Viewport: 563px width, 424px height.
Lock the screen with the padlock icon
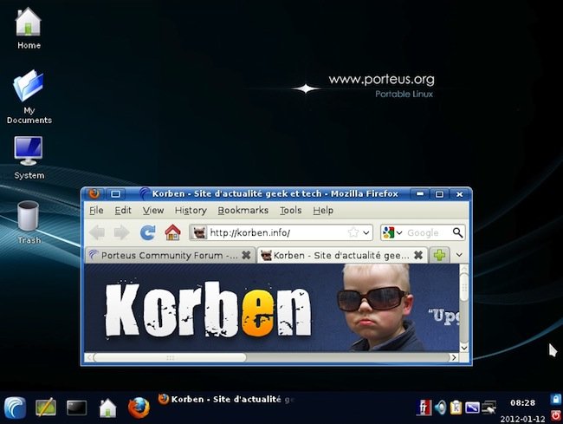[x=556, y=399]
